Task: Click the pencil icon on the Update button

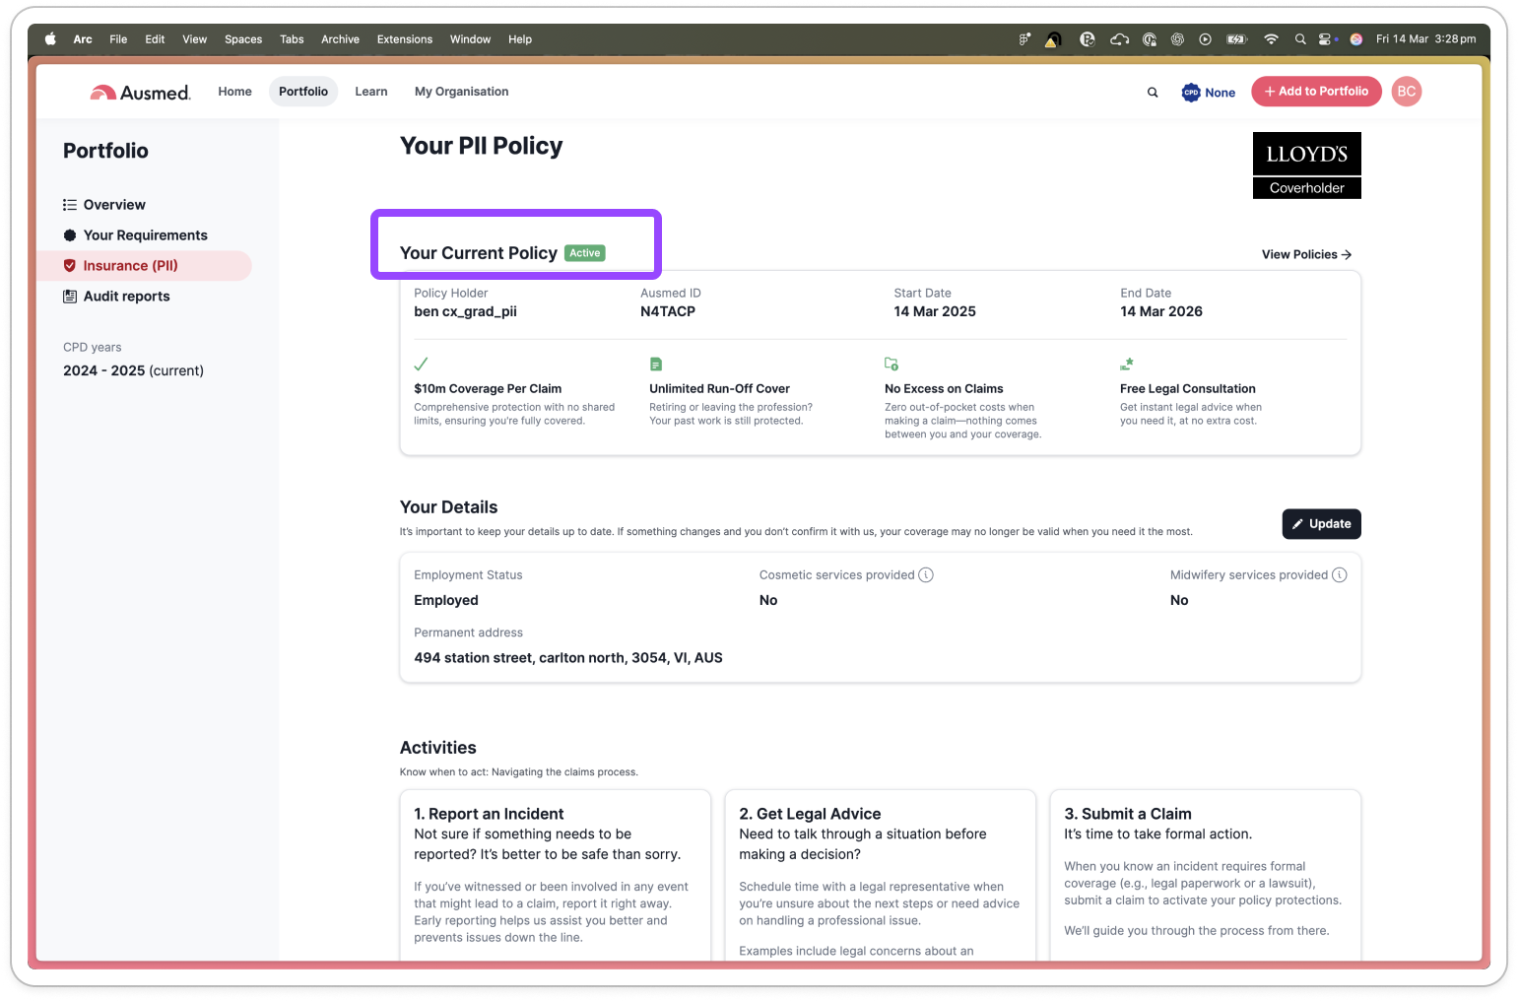Action: (1298, 523)
